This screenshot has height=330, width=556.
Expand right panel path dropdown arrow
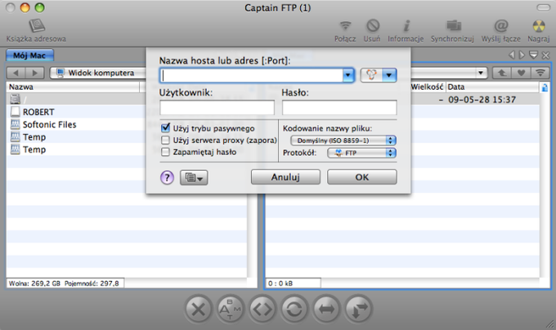481,73
